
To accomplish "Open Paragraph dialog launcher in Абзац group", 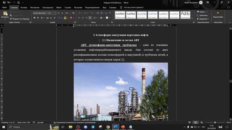I will (x=112, y=22).
